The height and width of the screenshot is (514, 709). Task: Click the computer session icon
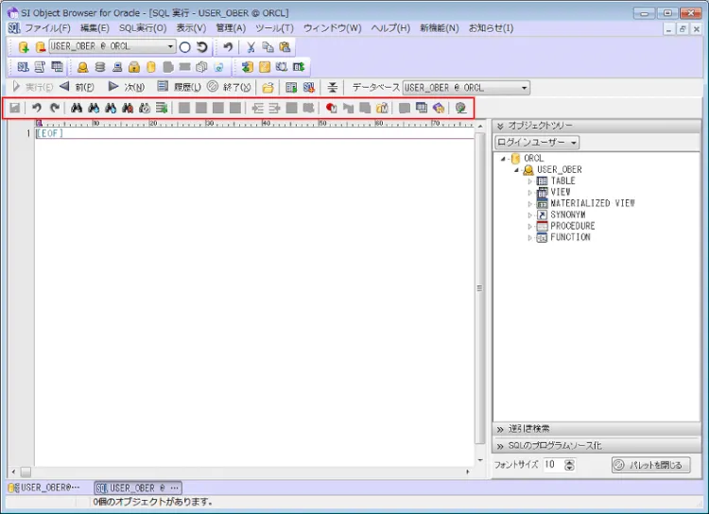[117, 67]
